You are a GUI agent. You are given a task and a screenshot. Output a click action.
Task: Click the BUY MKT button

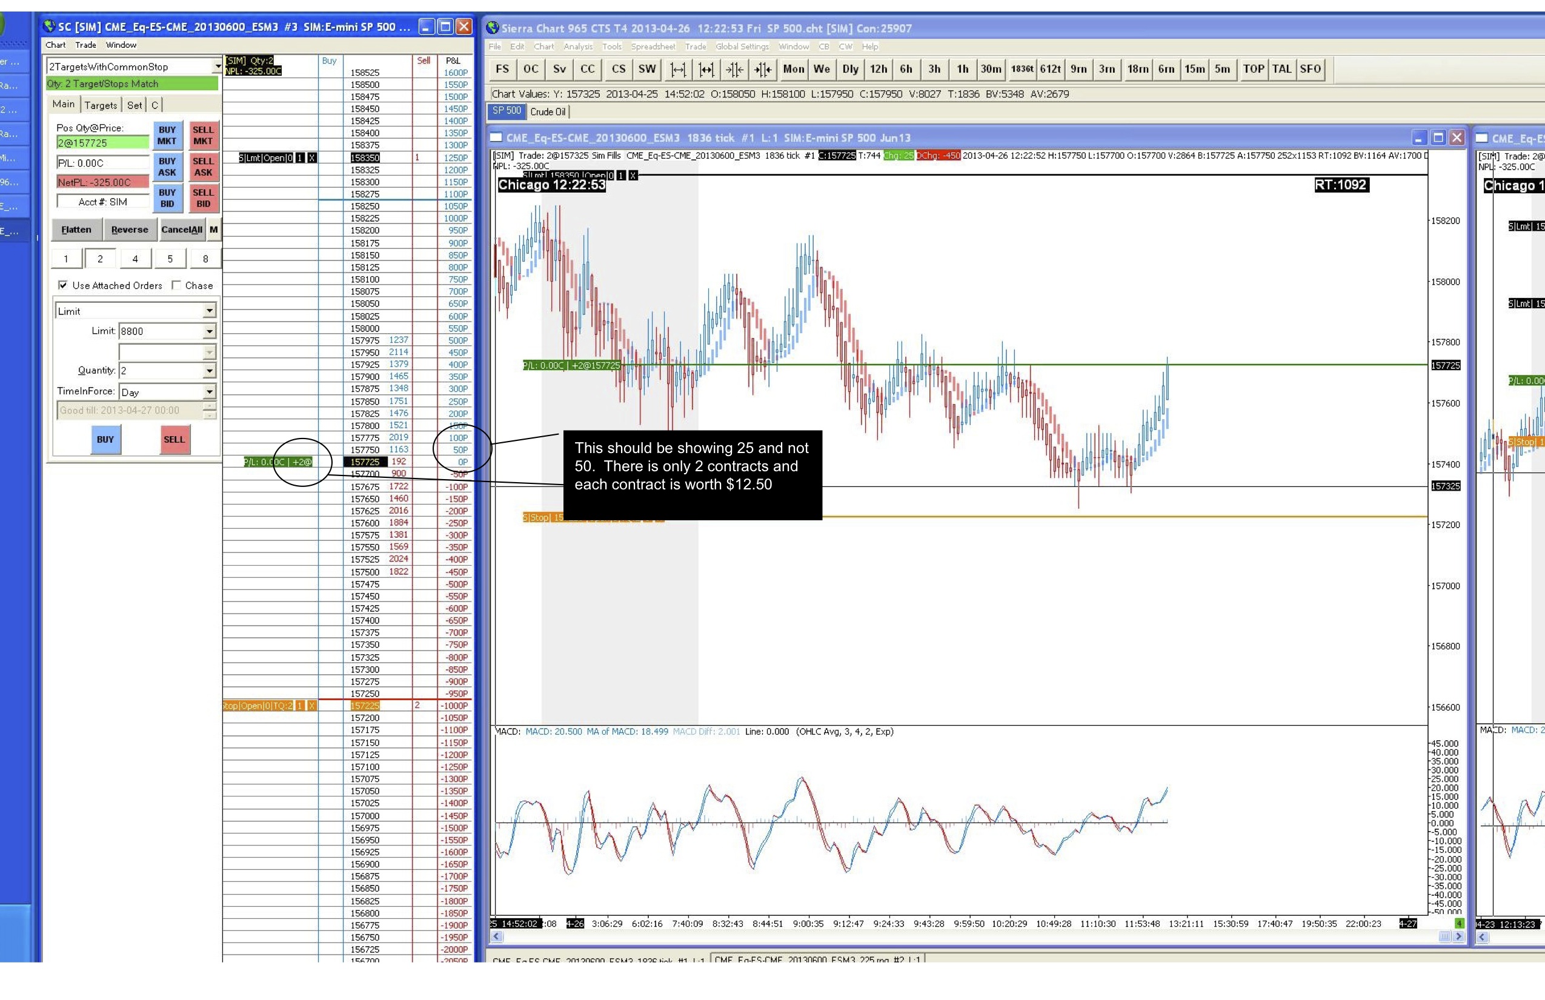click(x=167, y=135)
